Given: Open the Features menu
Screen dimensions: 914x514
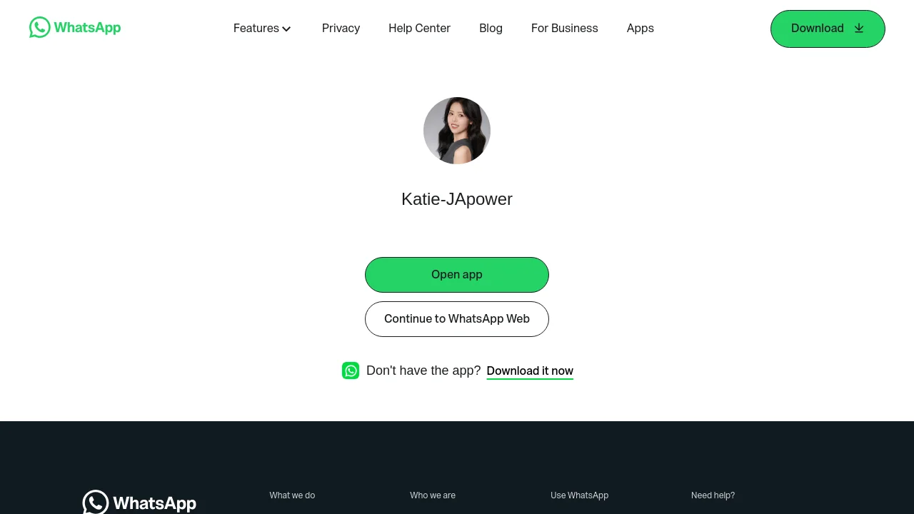Looking at the screenshot, I should (x=262, y=29).
